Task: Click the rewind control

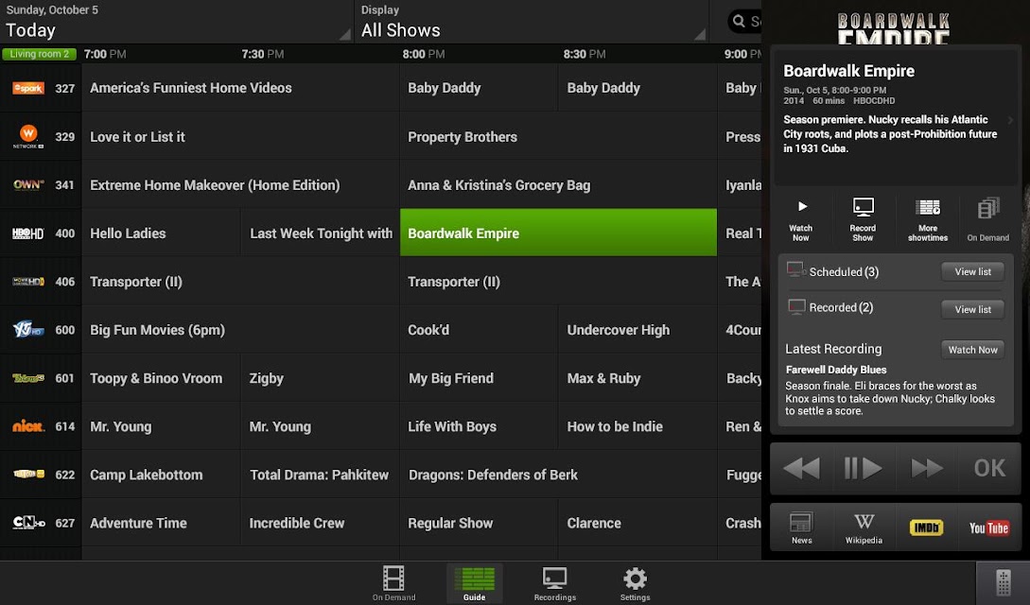Action: tap(801, 469)
